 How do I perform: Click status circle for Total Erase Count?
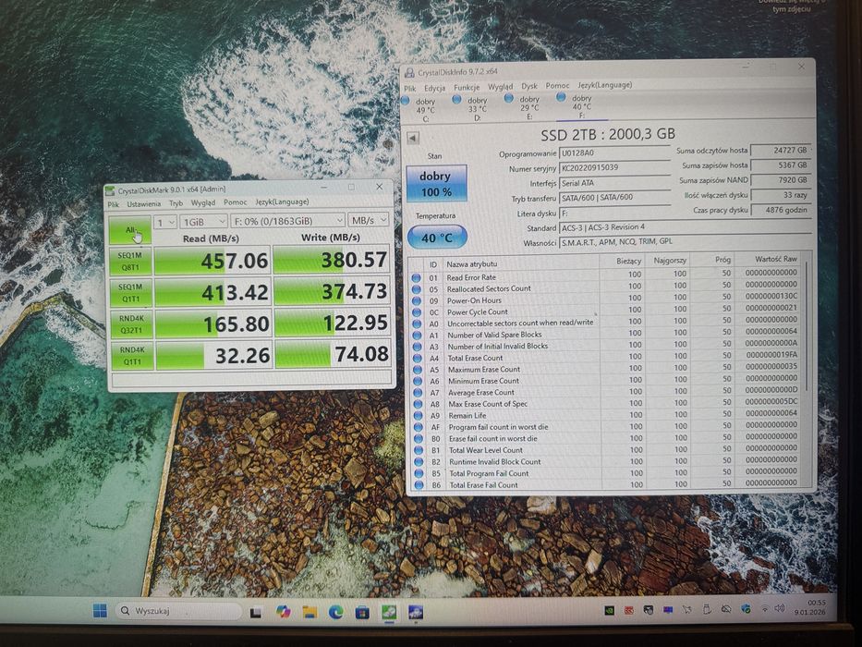coord(418,360)
